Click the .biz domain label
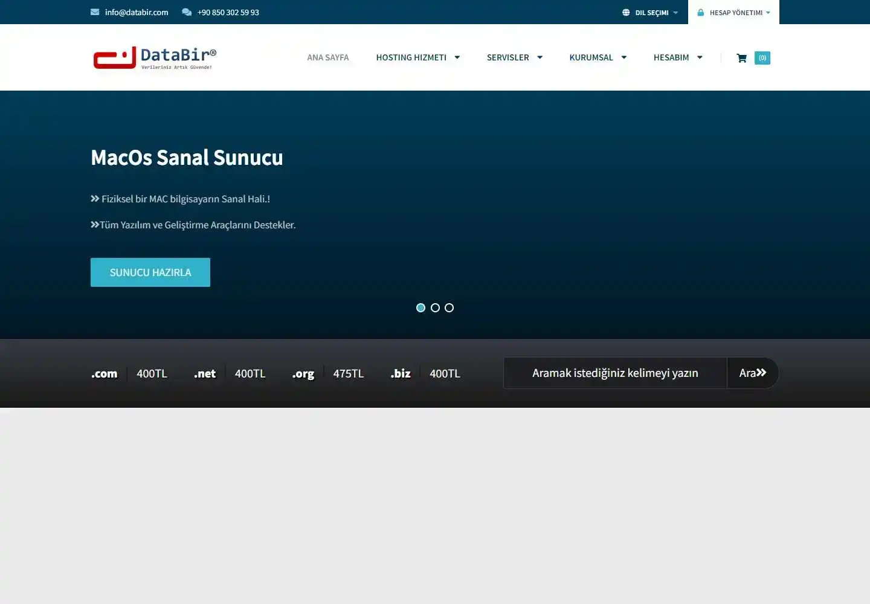Image resolution: width=870 pixels, height=604 pixels. [401, 373]
